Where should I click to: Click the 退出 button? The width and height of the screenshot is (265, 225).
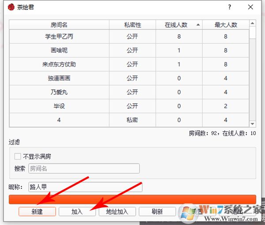(x=238, y=211)
